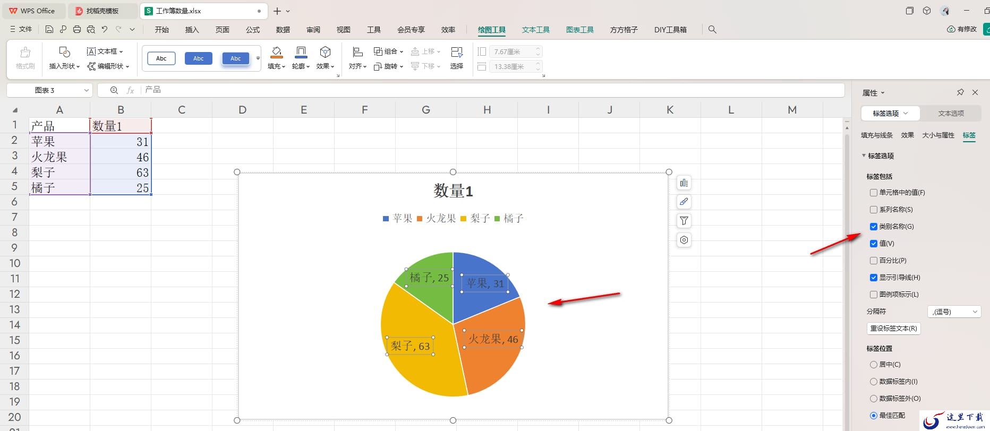990x431 pixels.
Task: Open the 填充与线条 tab
Action: click(x=877, y=135)
